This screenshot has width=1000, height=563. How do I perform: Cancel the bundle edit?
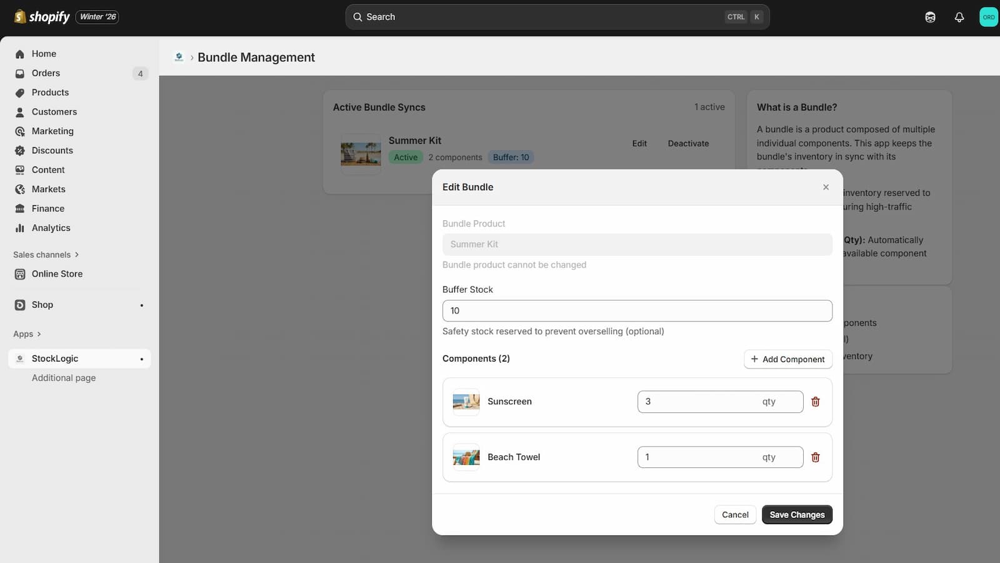click(735, 515)
